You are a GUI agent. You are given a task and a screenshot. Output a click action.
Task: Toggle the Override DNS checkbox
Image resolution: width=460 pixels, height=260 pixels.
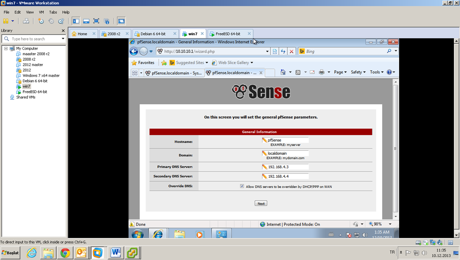242,186
